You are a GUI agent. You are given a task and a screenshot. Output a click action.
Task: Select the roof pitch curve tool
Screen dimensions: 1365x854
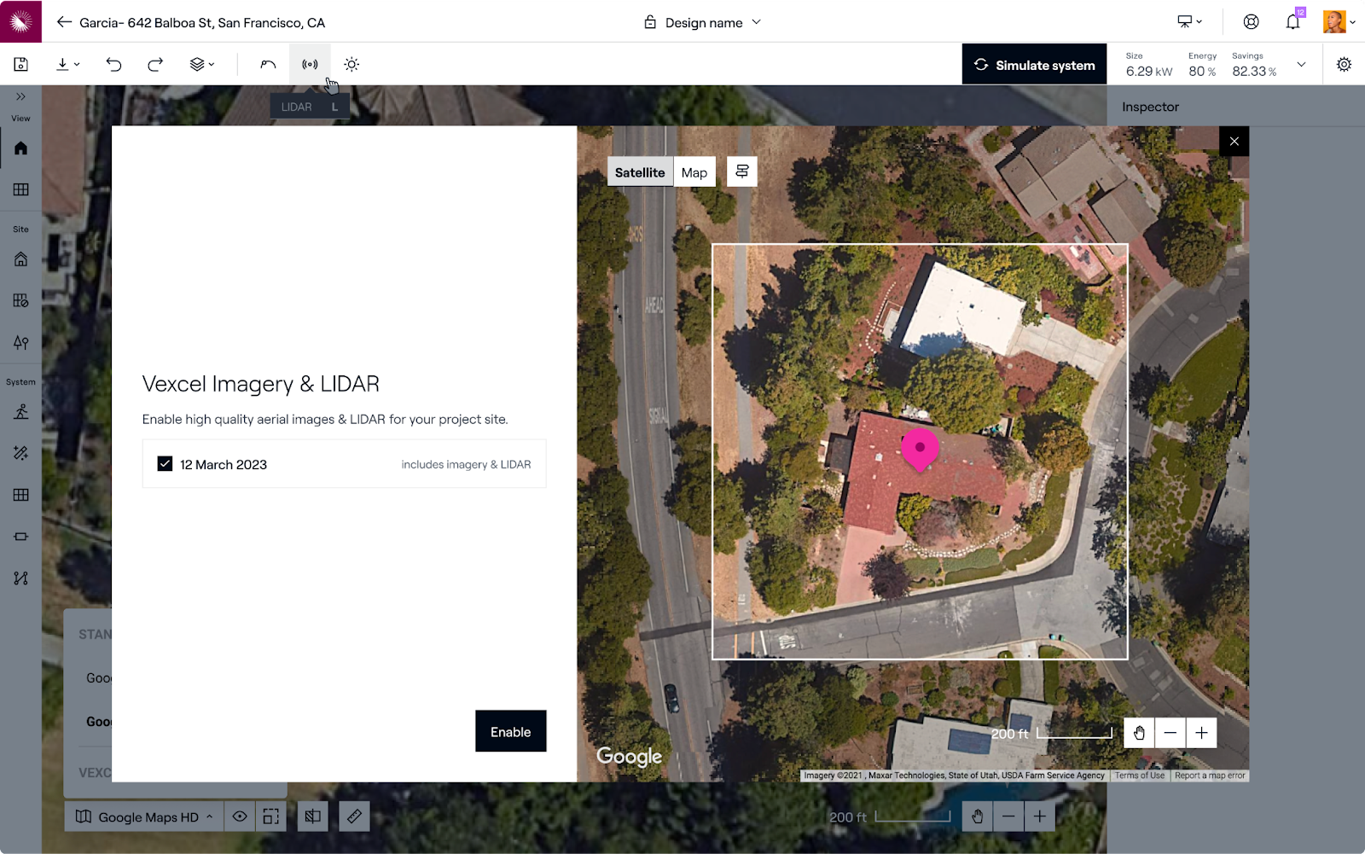268,64
